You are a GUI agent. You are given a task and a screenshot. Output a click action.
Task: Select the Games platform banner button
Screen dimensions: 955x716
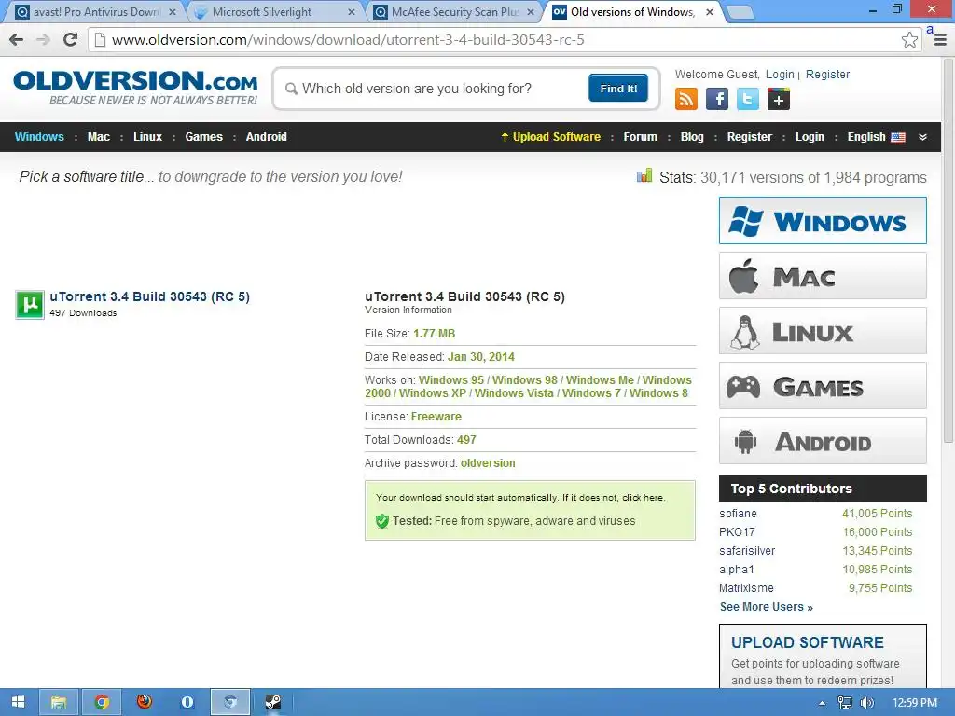[x=823, y=386]
